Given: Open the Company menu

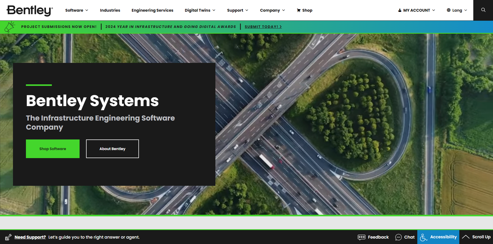Looking at the screenshot, I should [x=270, y=10].
